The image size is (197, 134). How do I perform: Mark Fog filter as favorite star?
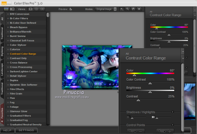tap(8, 102)
